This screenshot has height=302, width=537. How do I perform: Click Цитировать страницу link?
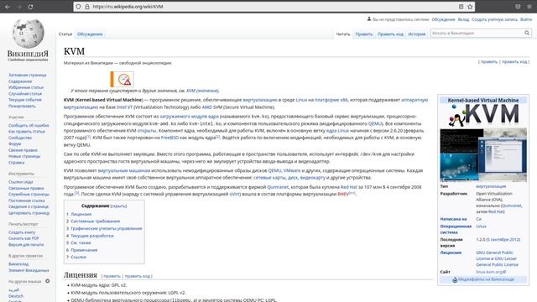point(29,212)
